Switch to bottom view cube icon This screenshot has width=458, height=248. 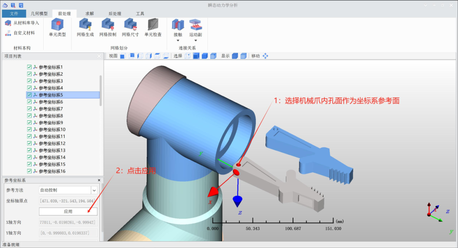[166, 56]
